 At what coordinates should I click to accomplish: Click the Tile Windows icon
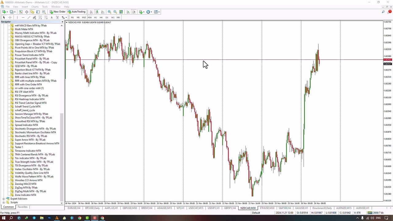(x=121, y=12)
